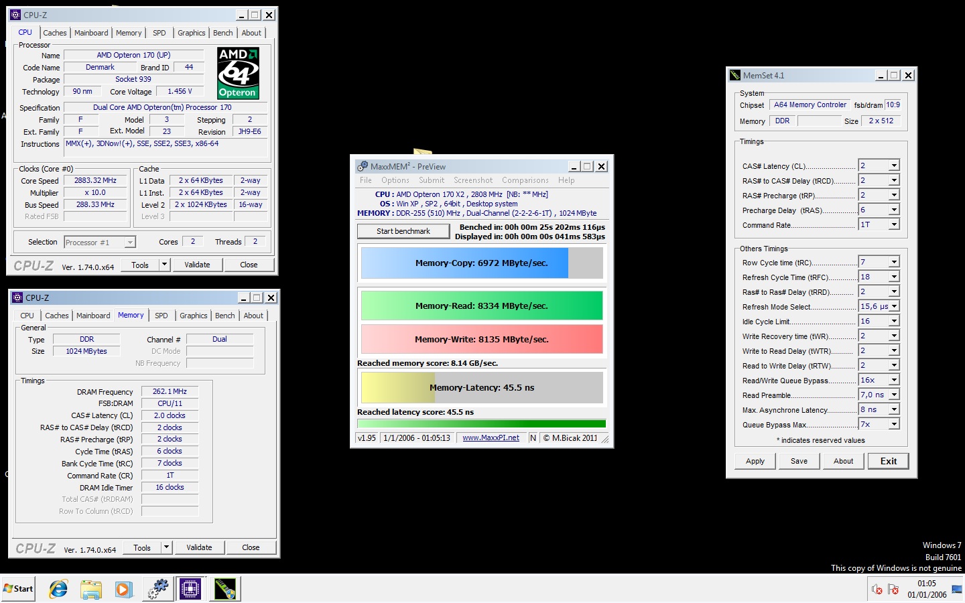Switch to Caches tab in top CPU-Z window
Viewport: 965px width, 603px height.
[55, 33]
